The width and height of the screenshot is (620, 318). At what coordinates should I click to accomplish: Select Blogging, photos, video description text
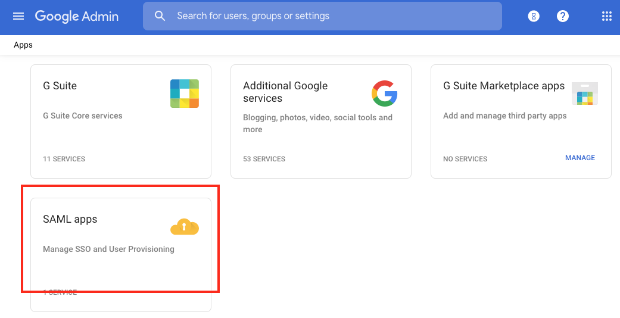click(318, 123)
